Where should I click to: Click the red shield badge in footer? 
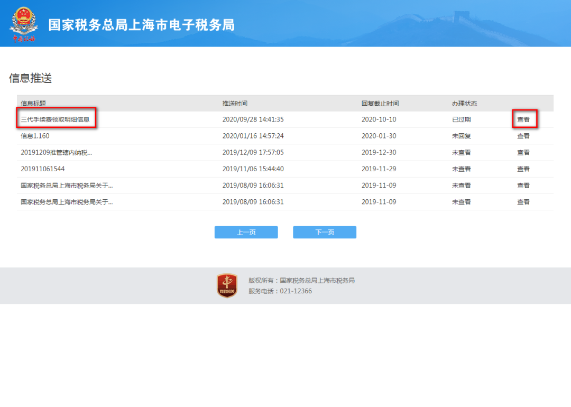[227, 286]
